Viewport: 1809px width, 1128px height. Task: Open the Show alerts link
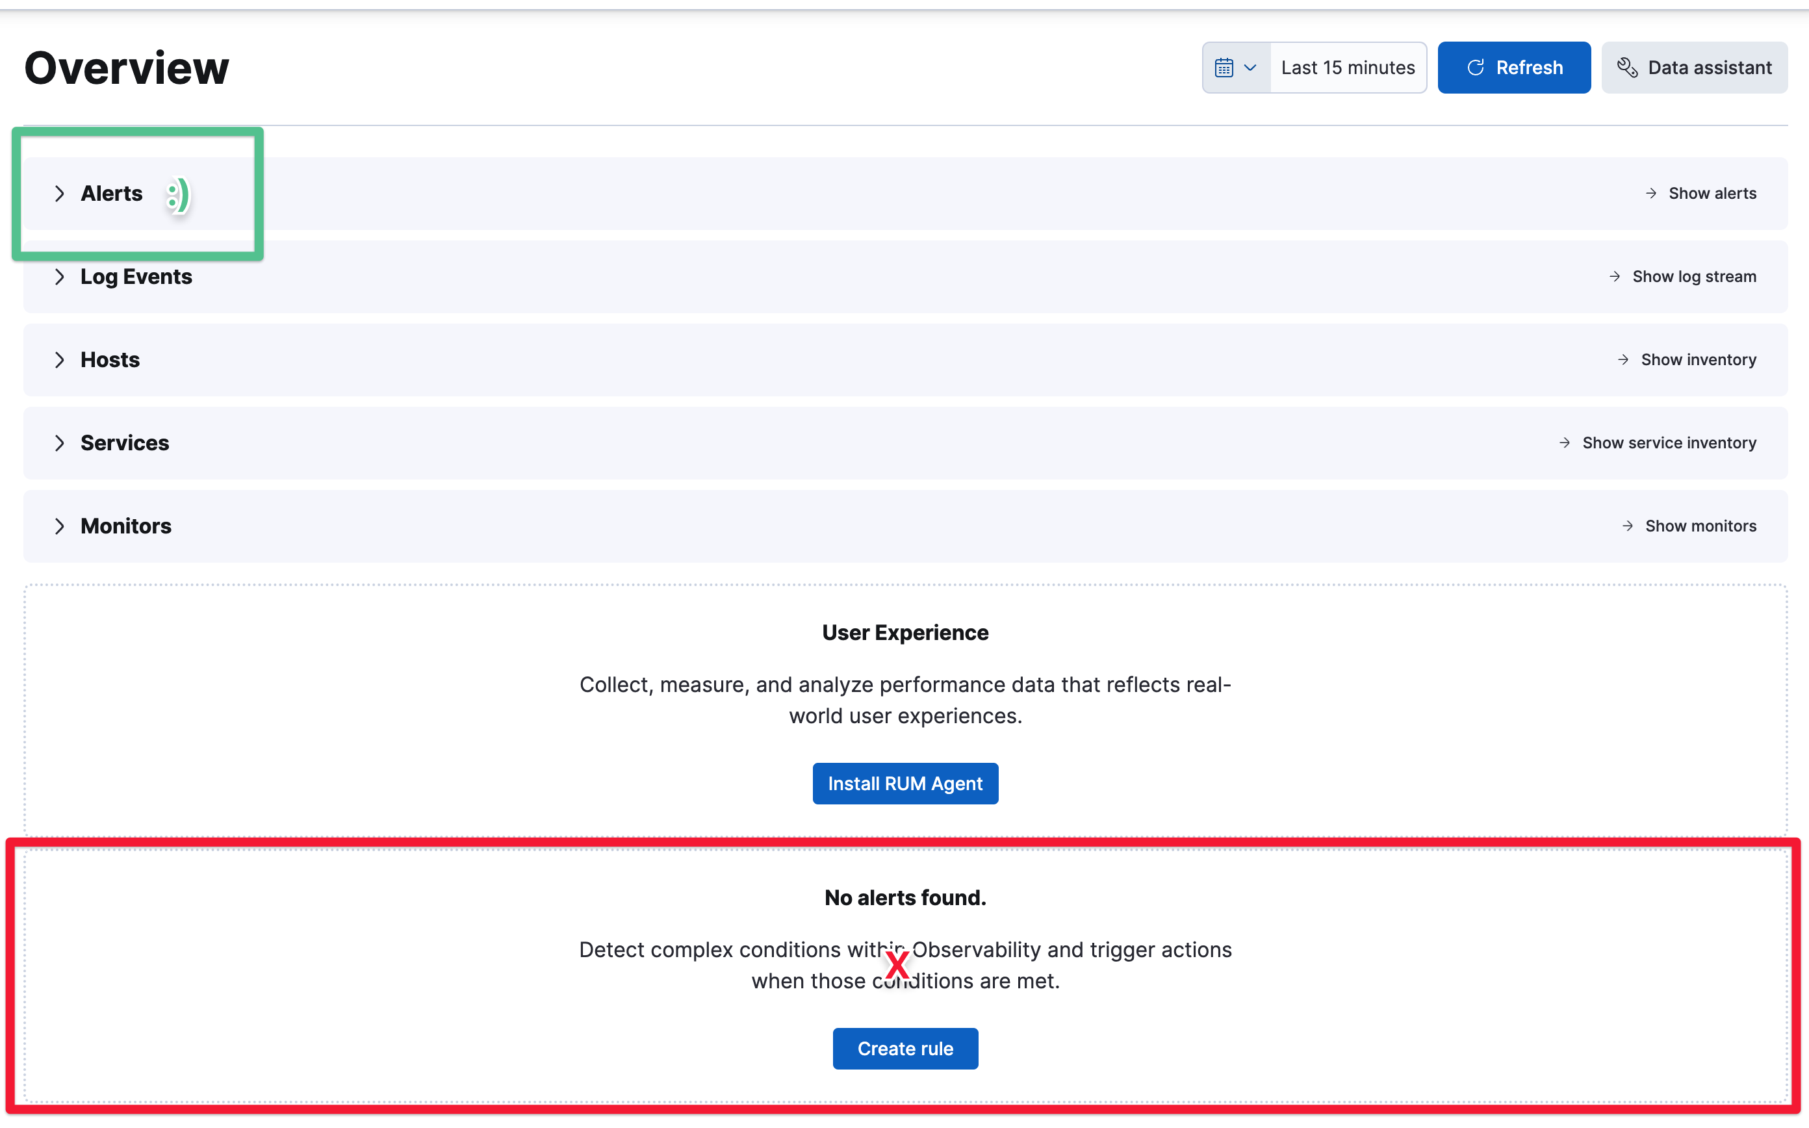[x=1712, y=192]
